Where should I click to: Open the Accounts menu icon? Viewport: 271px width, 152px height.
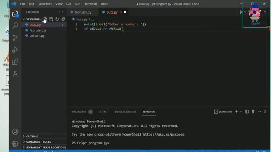[x=15, y=132]
